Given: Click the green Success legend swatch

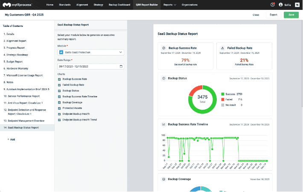Looking at the screenshot, I should pyautogui.click(x=222, y=93).
